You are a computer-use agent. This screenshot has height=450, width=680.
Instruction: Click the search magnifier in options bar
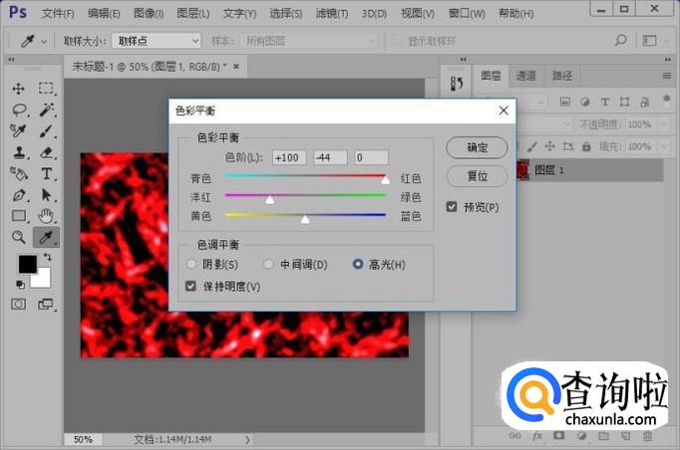(620, 41)
